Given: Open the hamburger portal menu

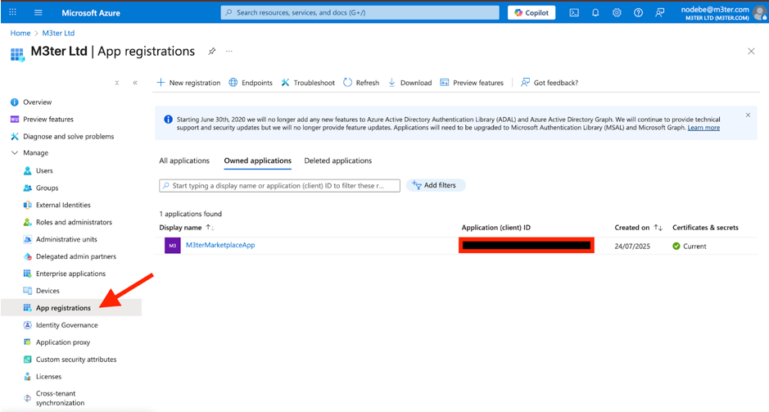Looking at the screenshot, I should [x=38, y=12].
